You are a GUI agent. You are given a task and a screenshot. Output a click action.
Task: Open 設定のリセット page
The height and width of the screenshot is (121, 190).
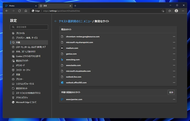click(29, 88)
